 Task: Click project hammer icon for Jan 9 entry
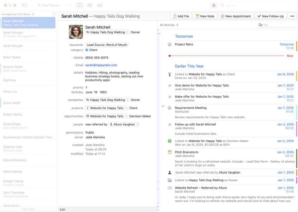pyautogui.click(x=170, y=74)
